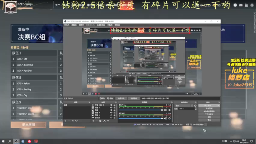Add a new scene with the plus icon

click(x=65, y=121)
